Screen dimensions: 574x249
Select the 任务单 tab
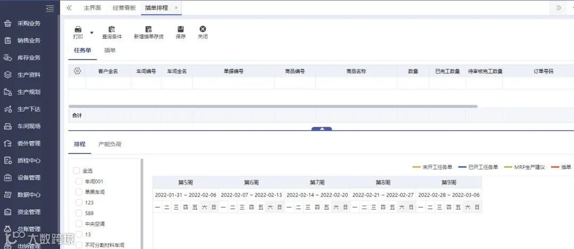82,50
